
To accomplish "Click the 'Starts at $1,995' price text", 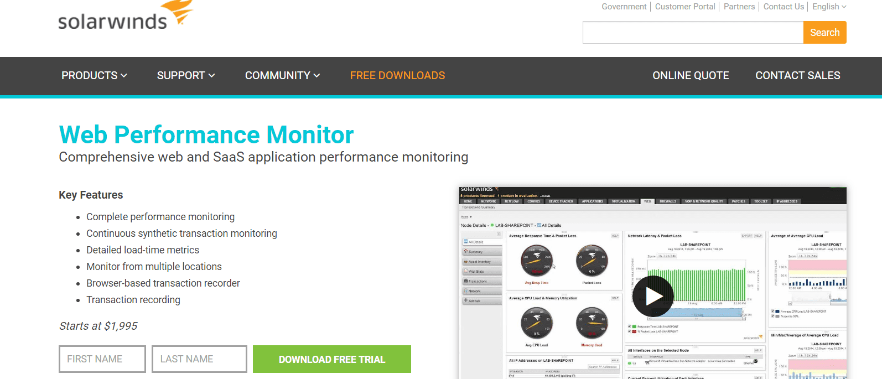I will 98,326.
